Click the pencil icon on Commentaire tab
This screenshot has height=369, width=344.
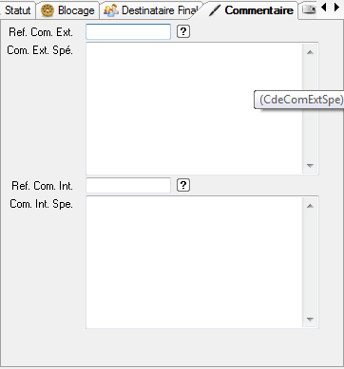(x=215, y=10)
